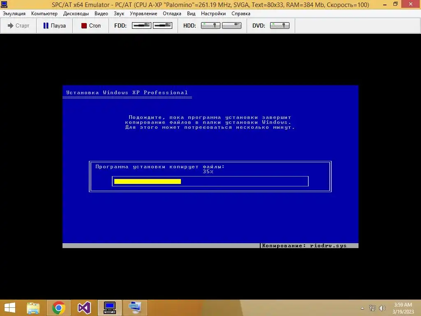Screen dimensions: 421x316
Task: Open the Управление menu
Action: (x=143, y=14)
